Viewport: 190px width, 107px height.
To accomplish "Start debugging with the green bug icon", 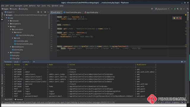I will coord(175,9).
